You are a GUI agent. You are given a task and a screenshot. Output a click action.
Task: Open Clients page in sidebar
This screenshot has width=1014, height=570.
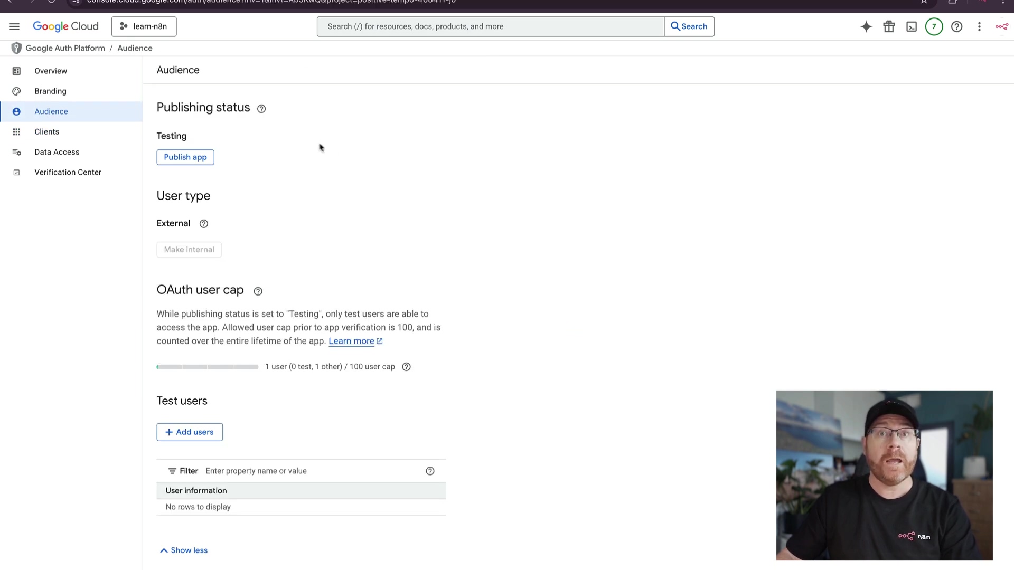[x=46, y=132]
